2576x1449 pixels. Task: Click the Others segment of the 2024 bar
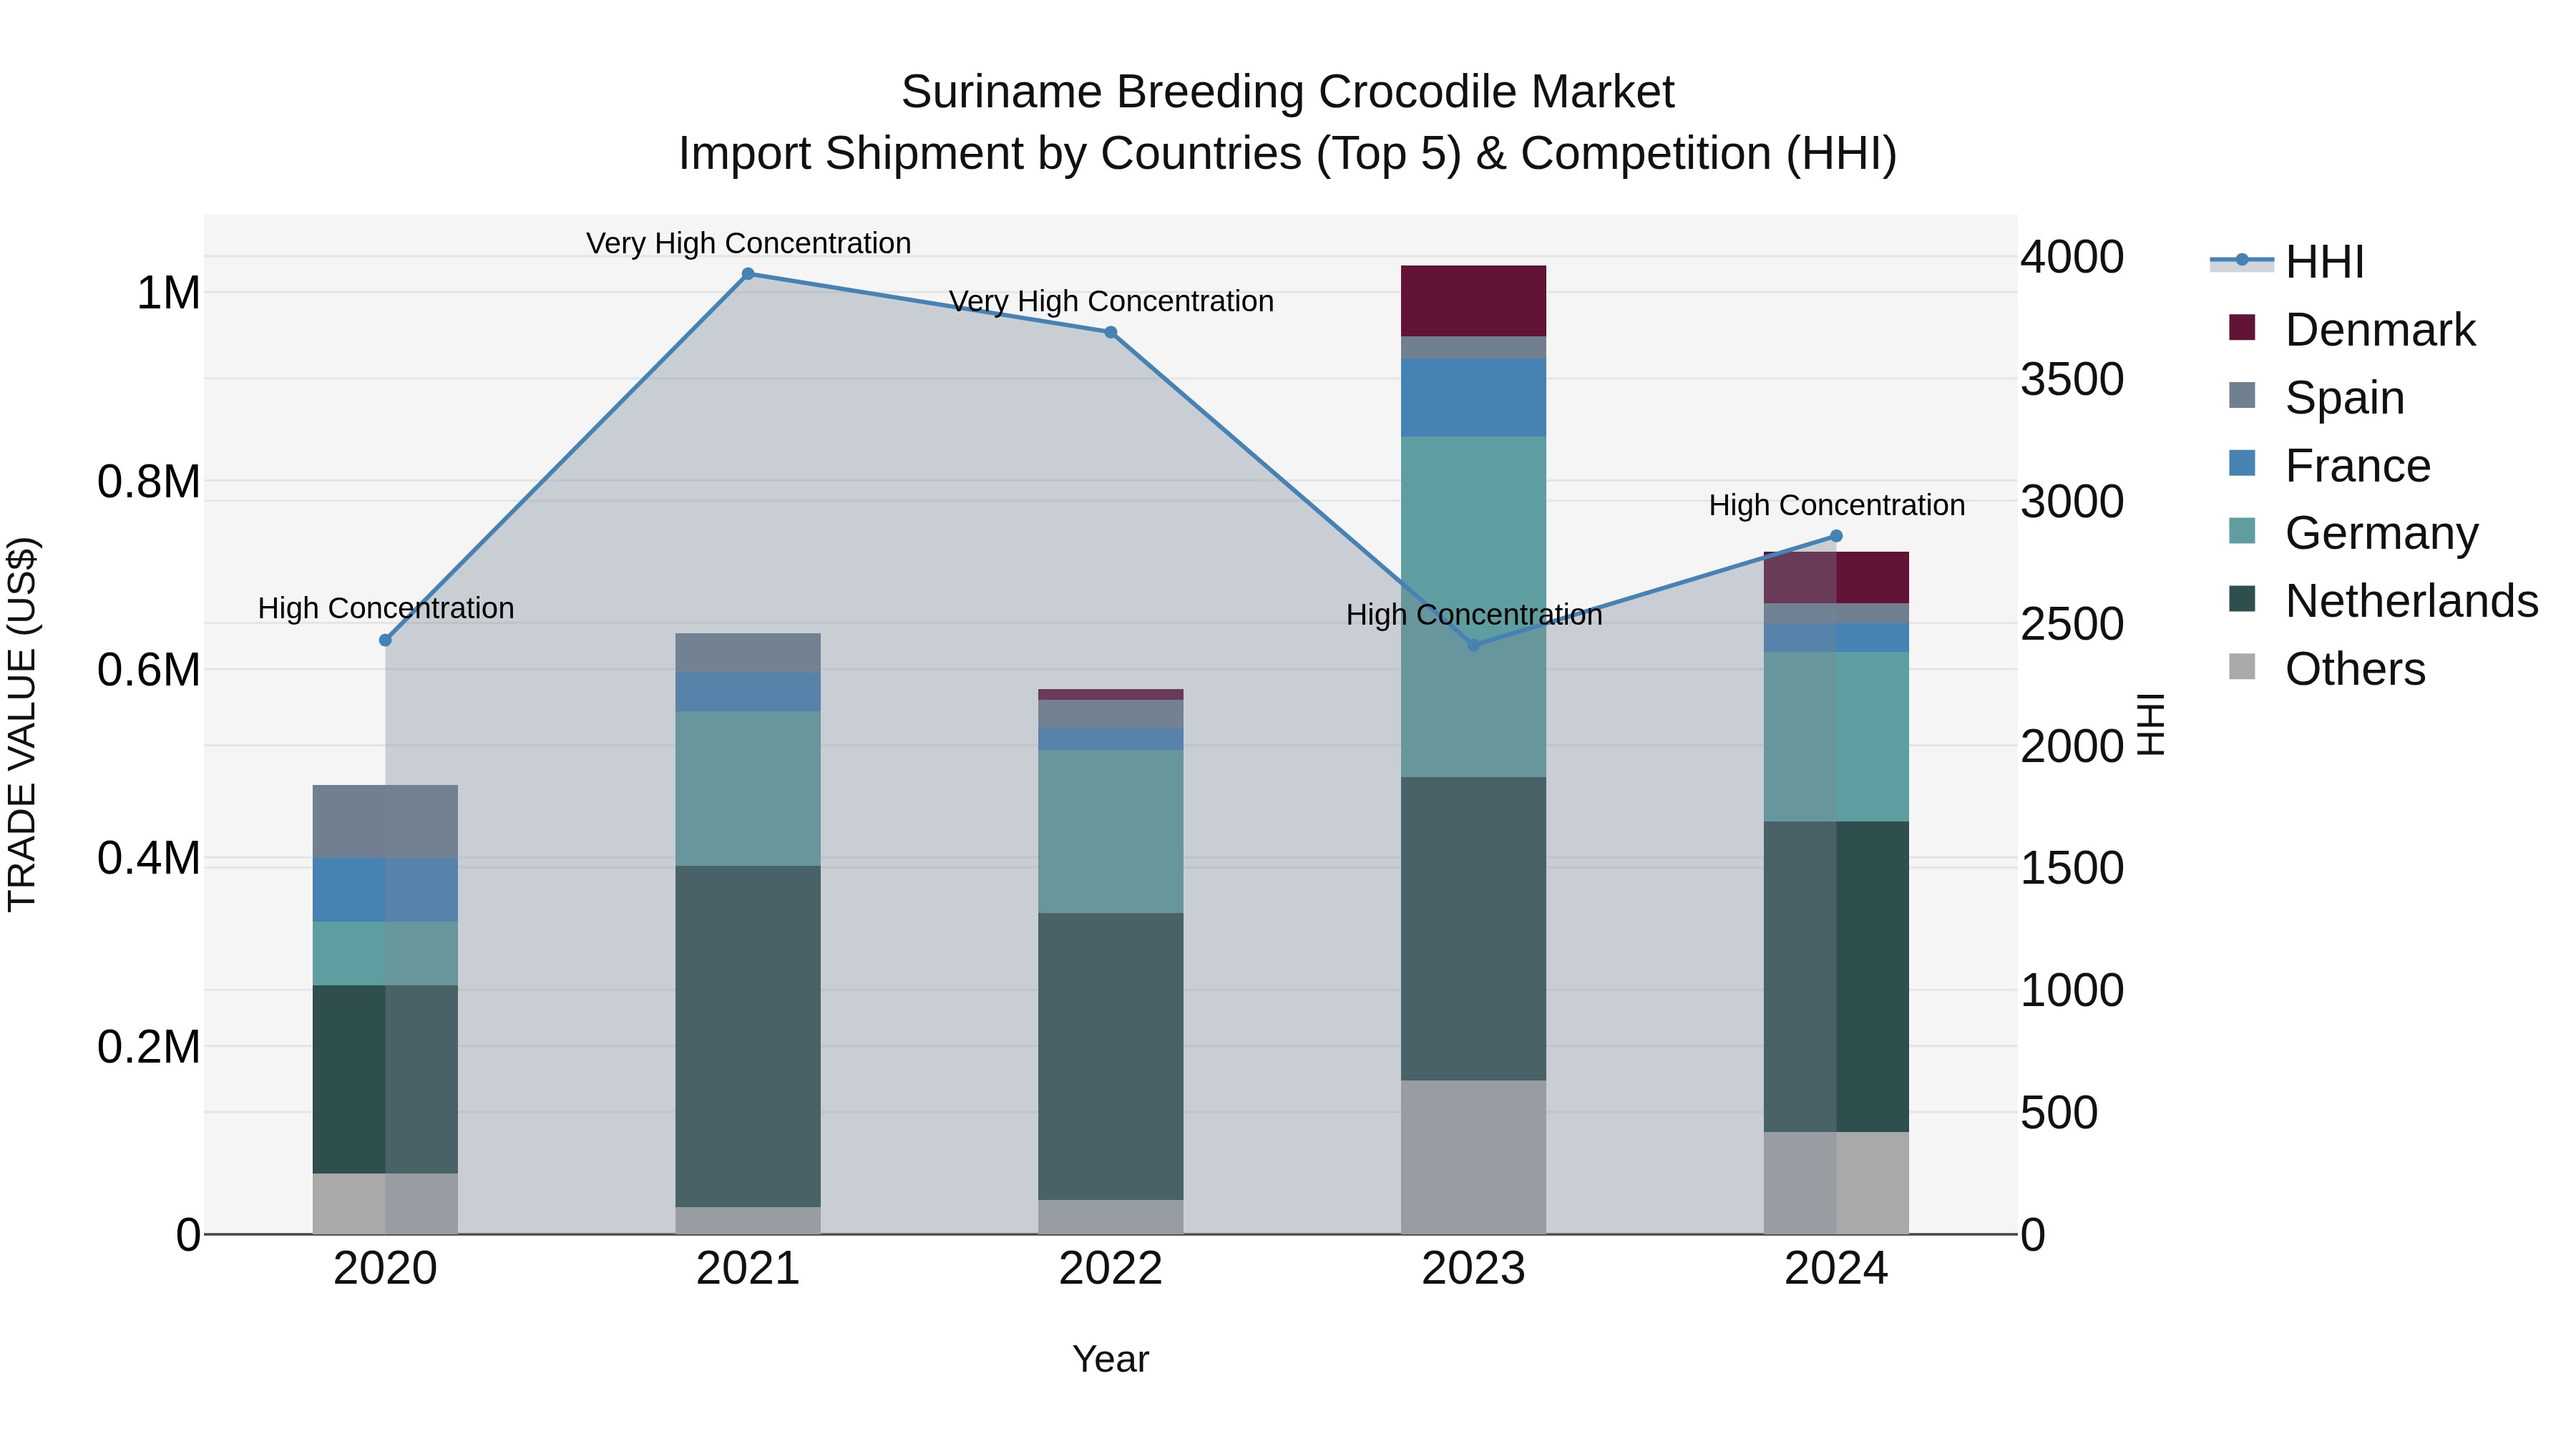pyautogui.click(x=1836, y=1183)
